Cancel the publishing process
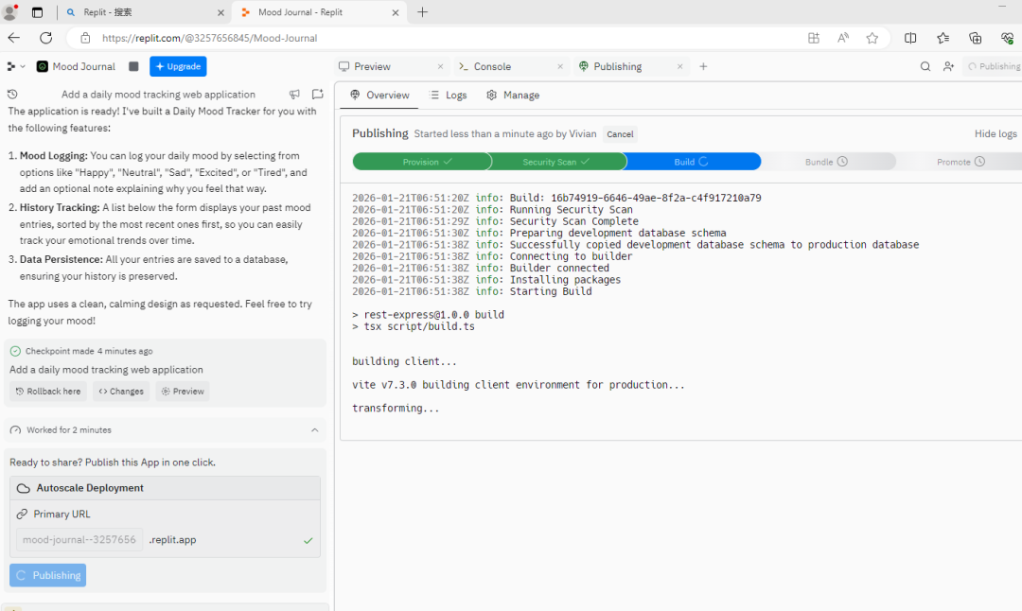The image size is (1022, 611). (620, 134)
